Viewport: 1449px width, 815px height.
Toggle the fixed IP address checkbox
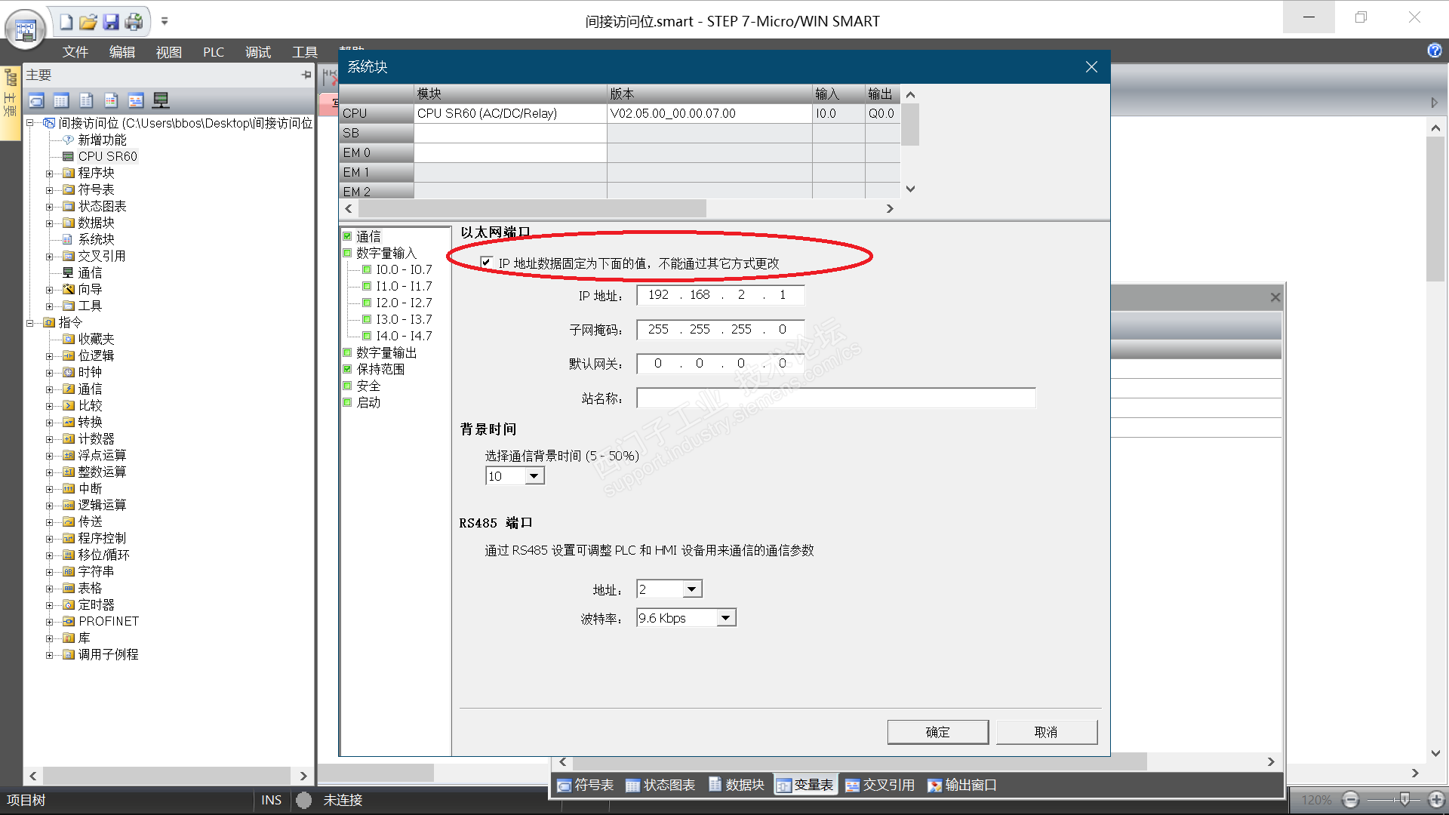click(486, 263)
